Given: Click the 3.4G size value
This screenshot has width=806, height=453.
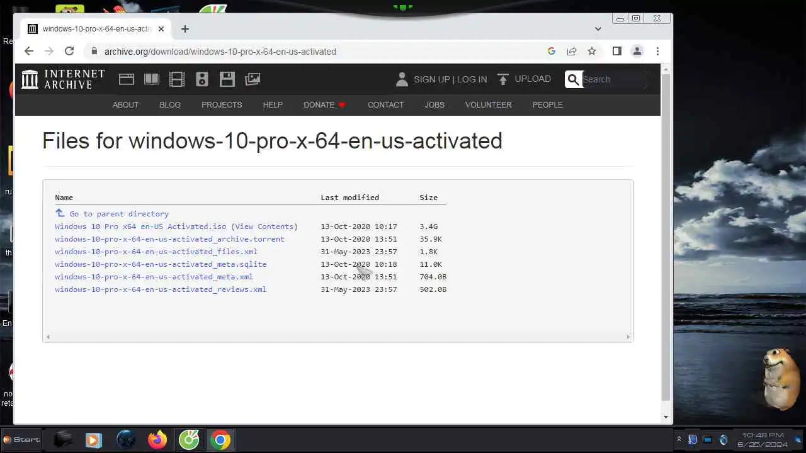Looking at the screenshot, I should [x=429, y=226].
